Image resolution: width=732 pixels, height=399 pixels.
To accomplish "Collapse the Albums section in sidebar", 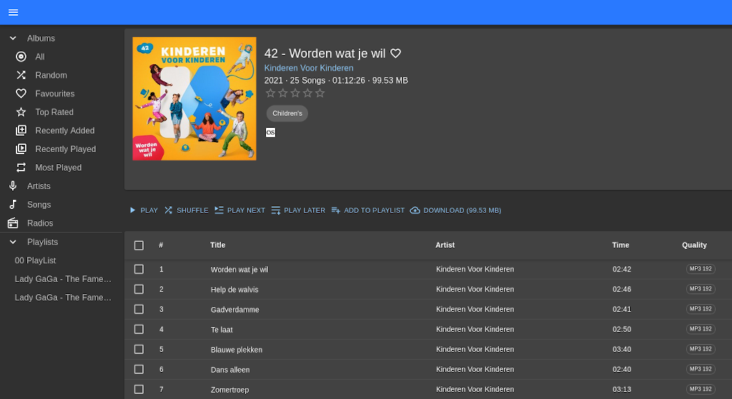I will [13, 38].
